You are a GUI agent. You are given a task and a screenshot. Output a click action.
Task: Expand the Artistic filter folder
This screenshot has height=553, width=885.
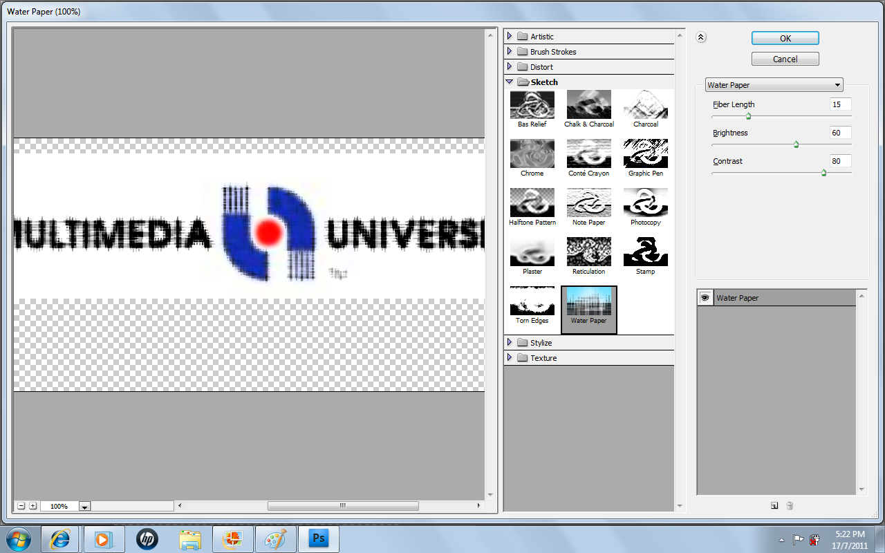coord(510,36)
